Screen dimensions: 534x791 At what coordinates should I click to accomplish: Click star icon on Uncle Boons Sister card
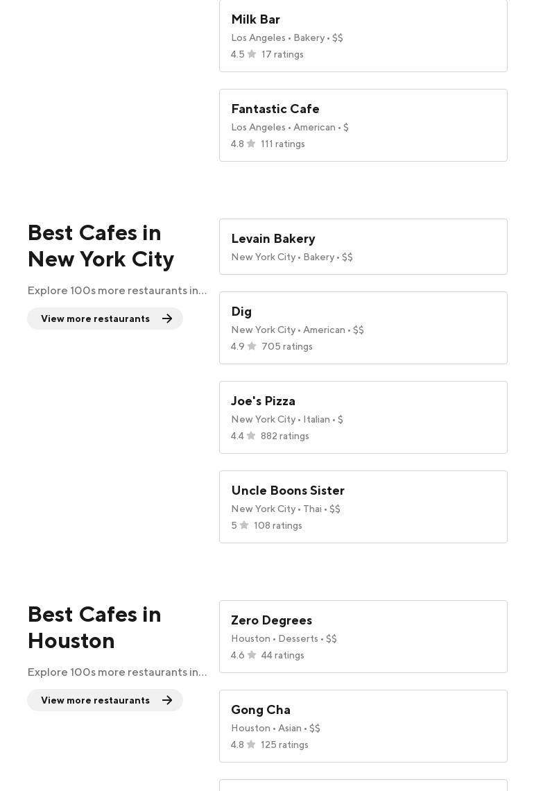244,525
